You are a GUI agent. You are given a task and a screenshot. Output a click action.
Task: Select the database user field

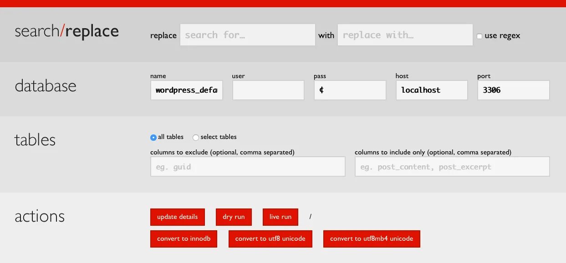(x=268, y=90)
